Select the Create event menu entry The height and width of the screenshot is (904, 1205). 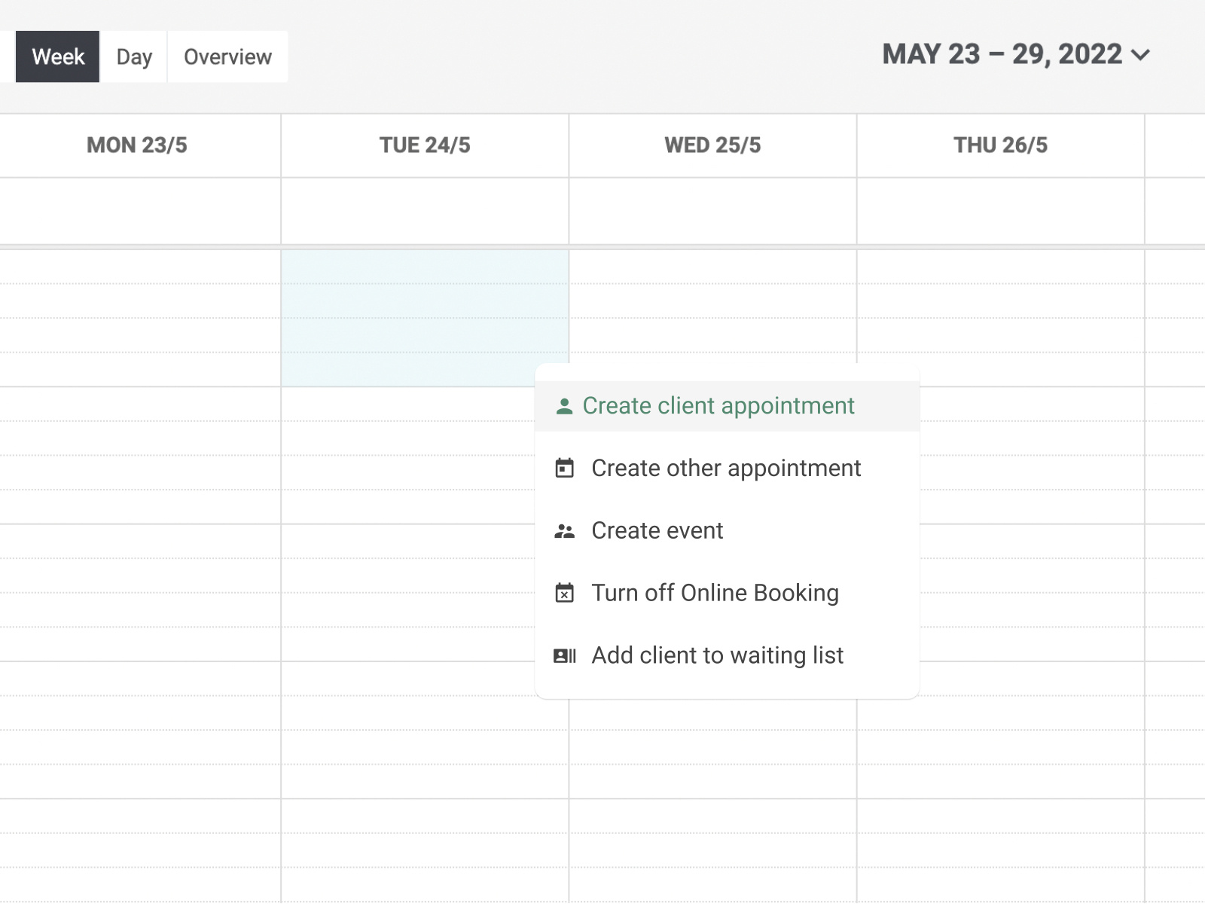tap(657, 531)
